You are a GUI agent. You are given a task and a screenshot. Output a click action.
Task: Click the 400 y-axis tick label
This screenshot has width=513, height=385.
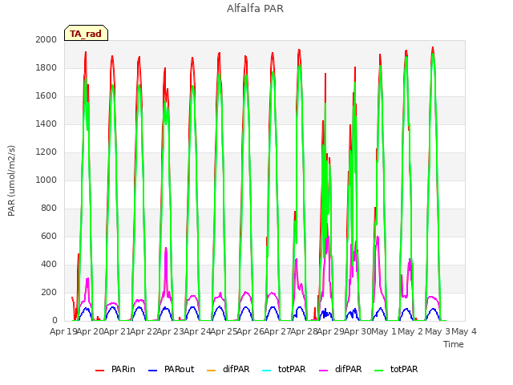click(x=49, y=264)
